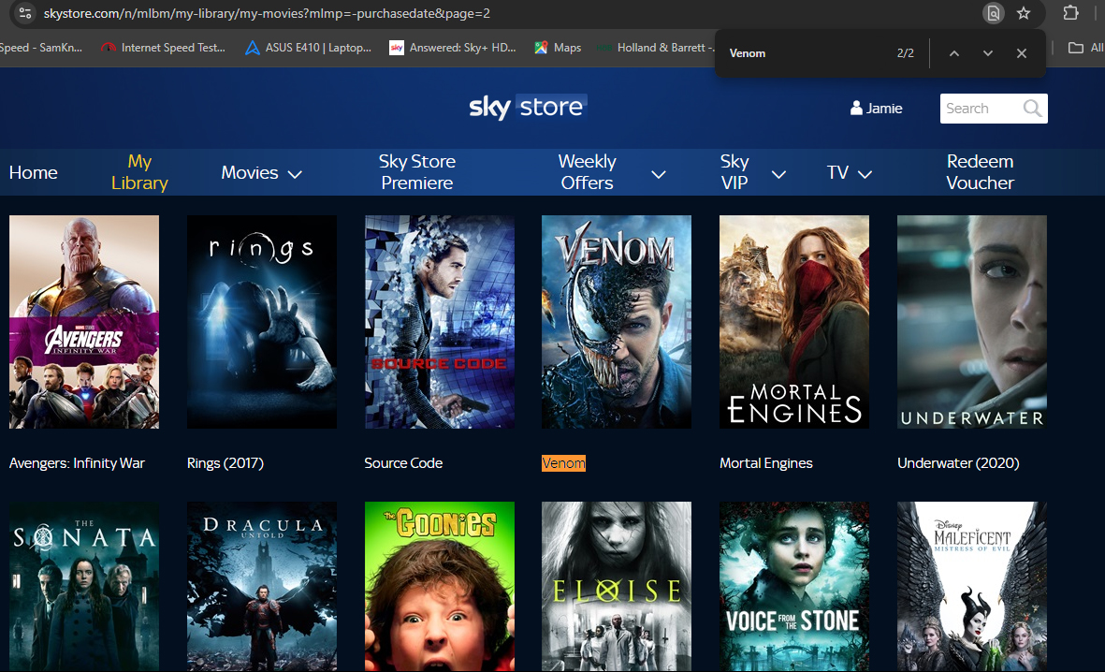Screen dimensions: 1105x672
Task: Select the Movies menu label
Action: 250,173
